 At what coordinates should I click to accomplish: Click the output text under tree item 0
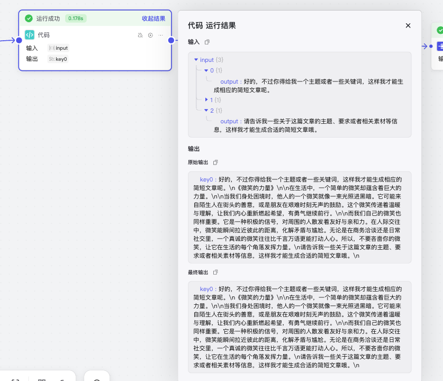coord(308,86)
